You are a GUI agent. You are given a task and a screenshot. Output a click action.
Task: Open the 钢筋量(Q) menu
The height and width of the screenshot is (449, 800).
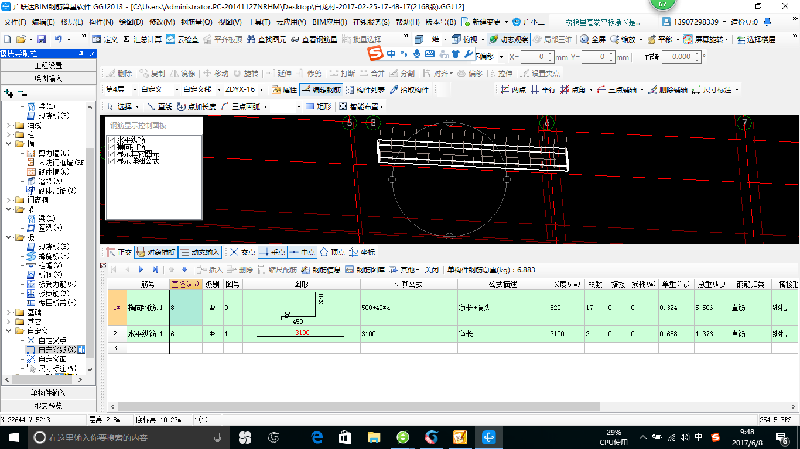(x=197, y=22)
